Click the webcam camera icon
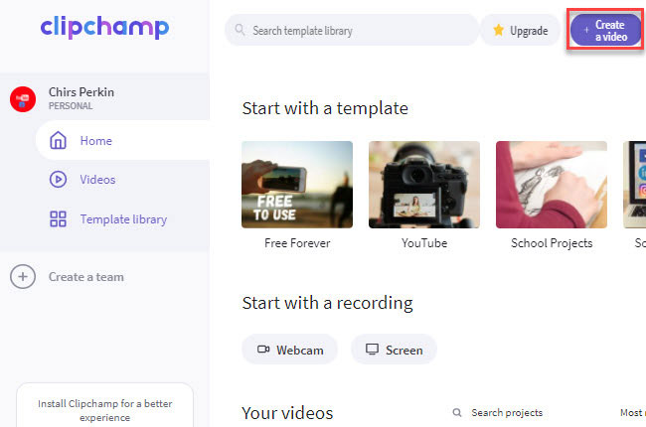Image resolution: width=646 pixels, height=427 pixels. 263,350
